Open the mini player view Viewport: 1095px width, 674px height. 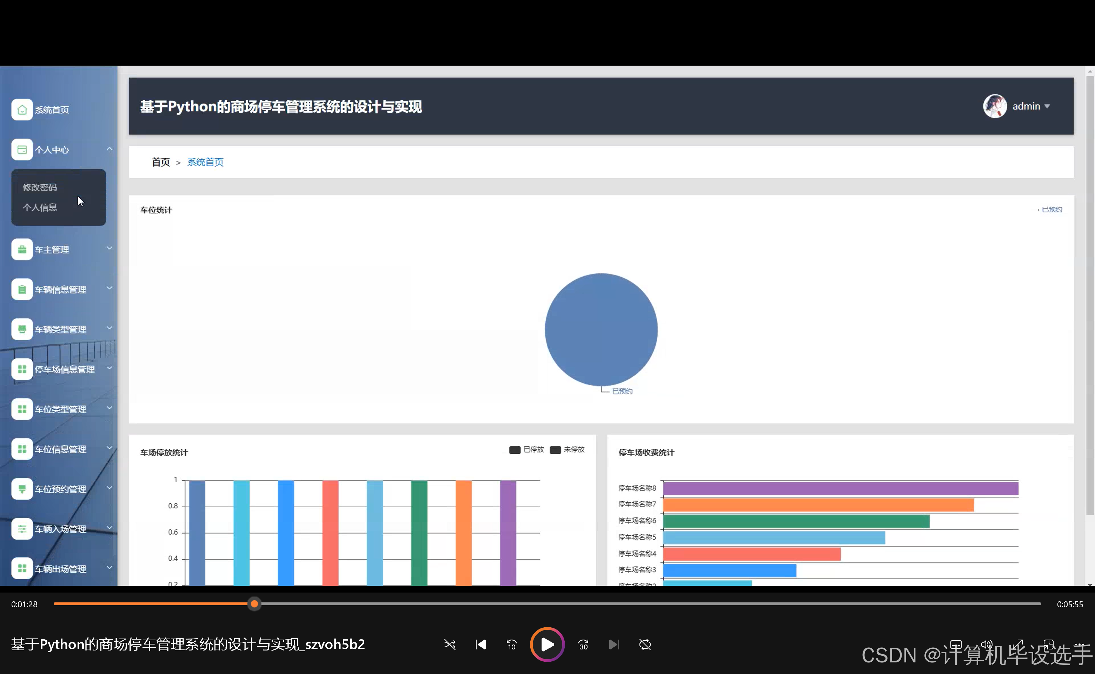1049,645
